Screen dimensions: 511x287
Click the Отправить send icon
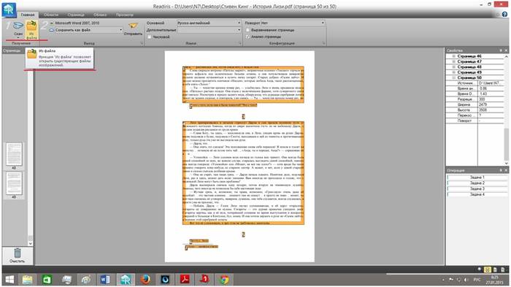(133, 26)
